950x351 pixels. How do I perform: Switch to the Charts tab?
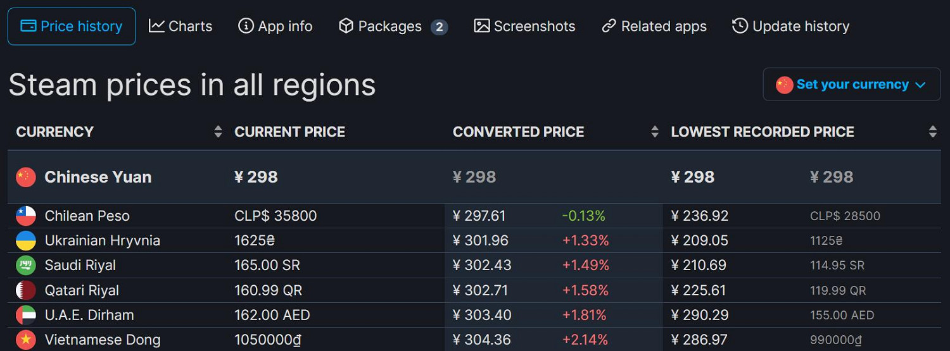pos(180,27)
